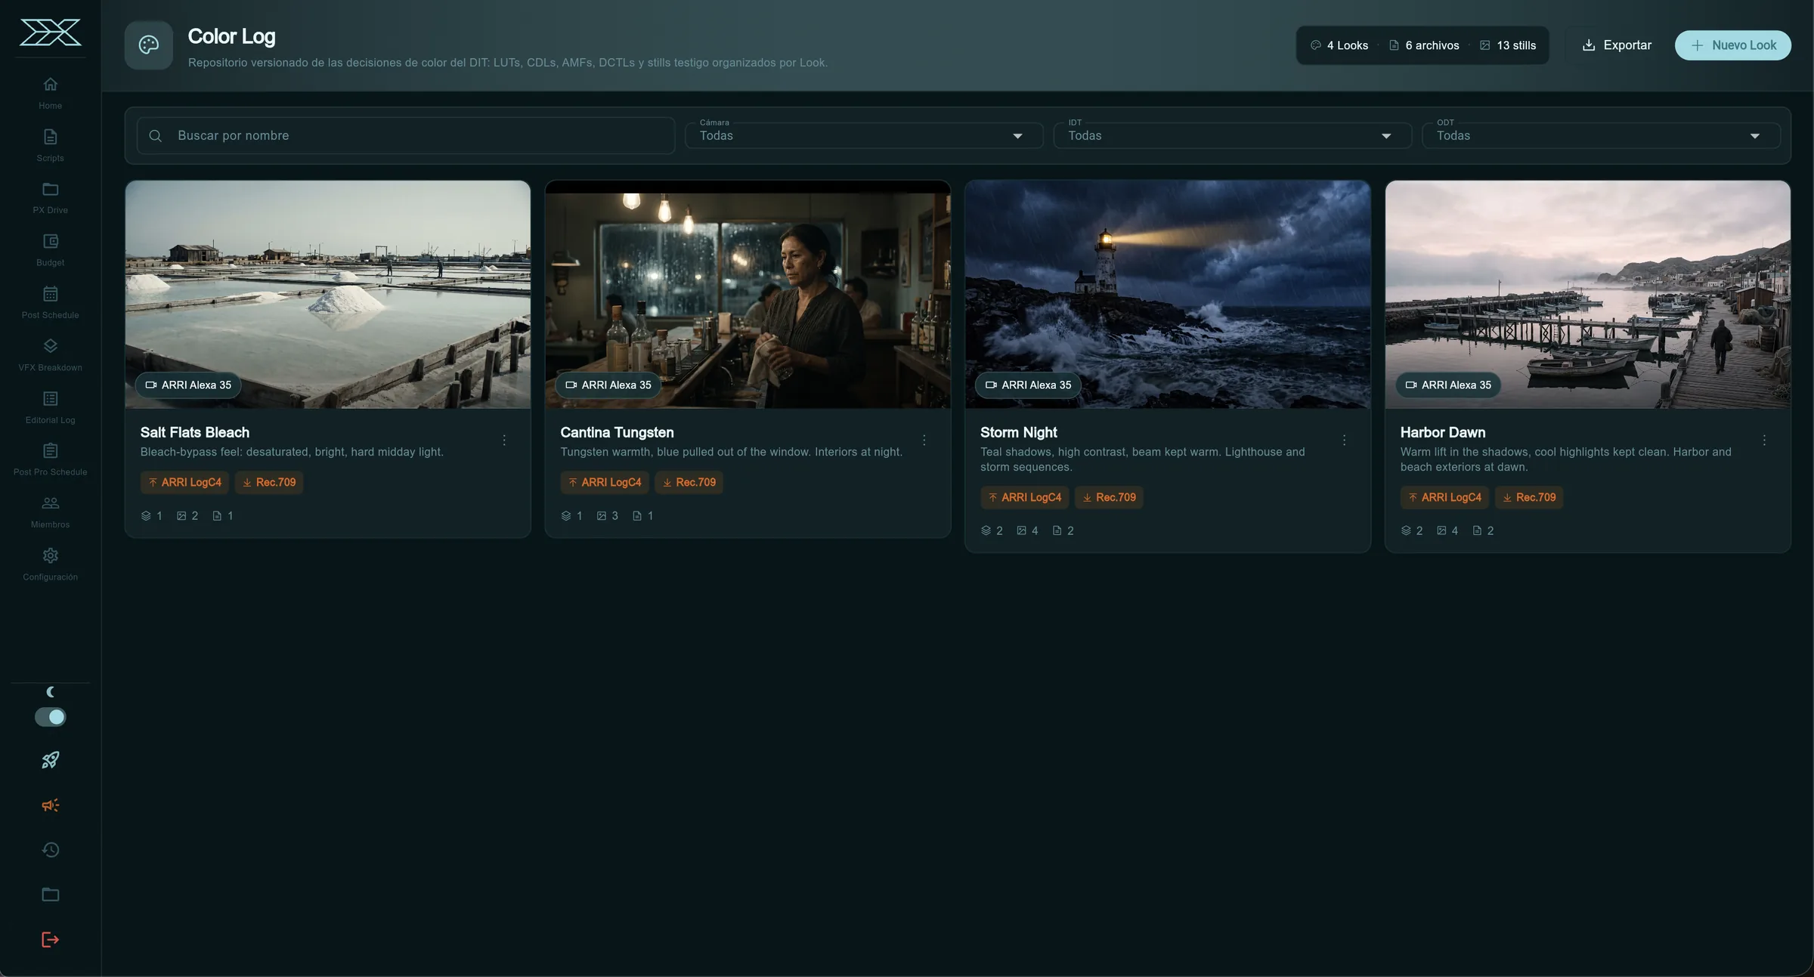This screenshot has height=977, width=1814.
Task: Click the Exportar button
Action: click(1617, 45)
